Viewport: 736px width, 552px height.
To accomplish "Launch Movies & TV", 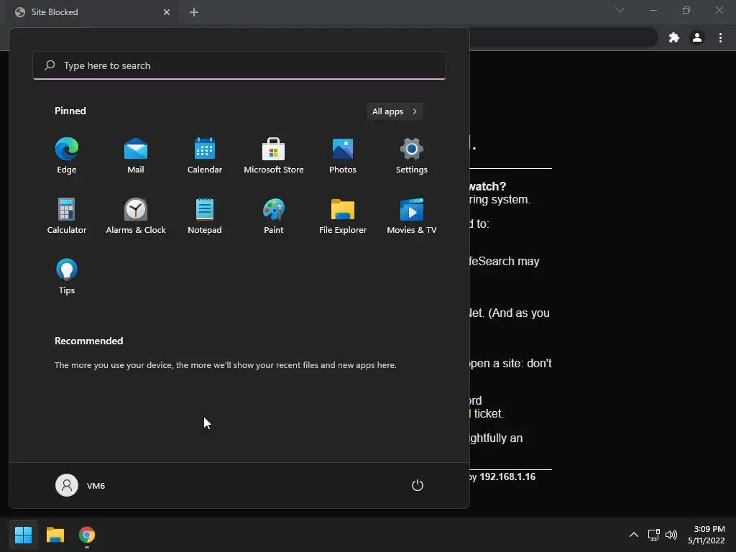I will point(412,216).
